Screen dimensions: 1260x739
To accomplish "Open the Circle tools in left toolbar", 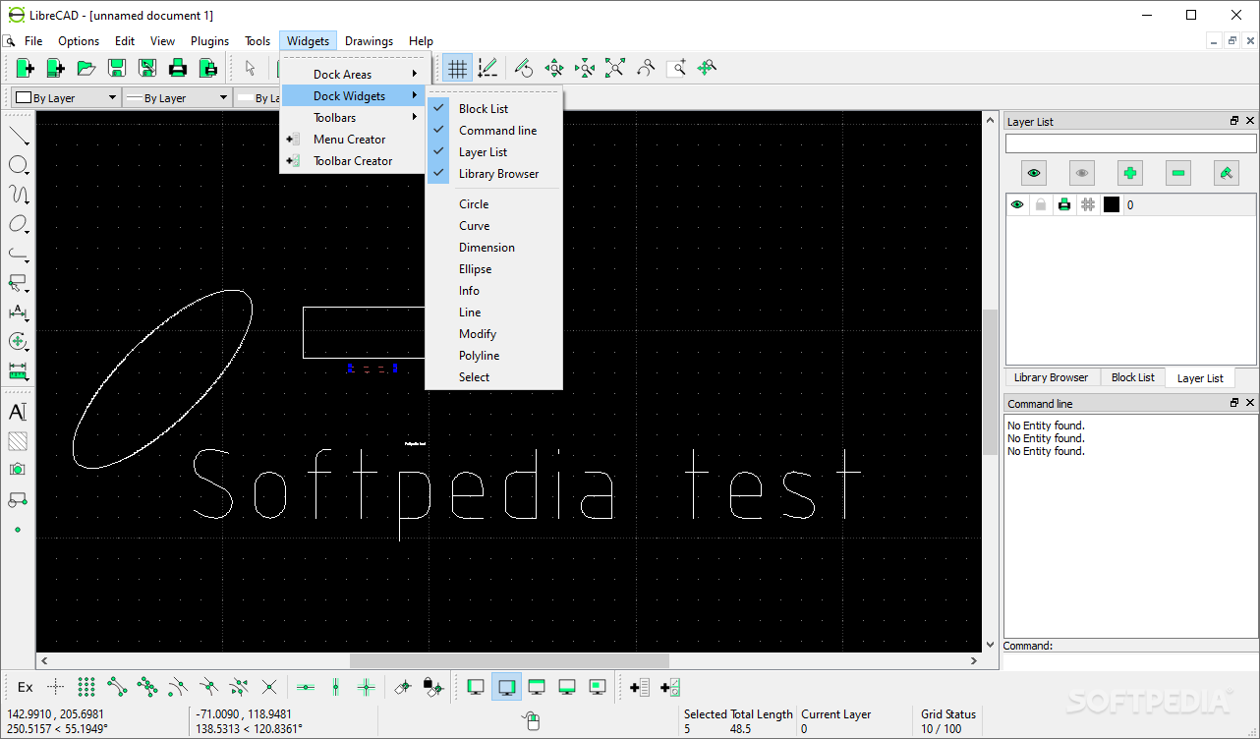I will point(18,165).
